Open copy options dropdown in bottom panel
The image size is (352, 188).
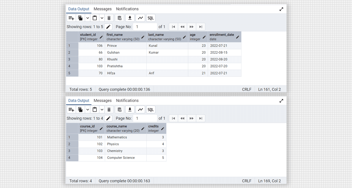87,110
